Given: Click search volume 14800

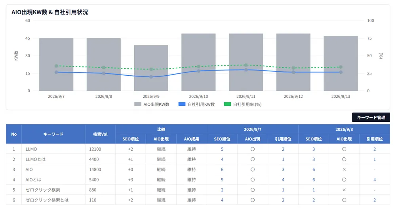Looking at the screenshot, I should 95,170.
